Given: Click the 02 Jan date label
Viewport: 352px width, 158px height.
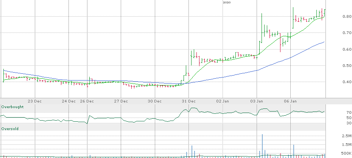Looking at the screenshot, I should (x=223, y=101).
